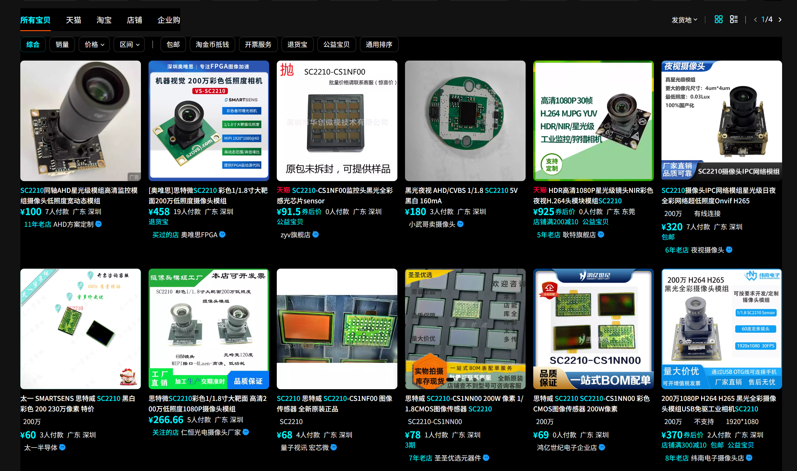Image resolution: width=797 pixels, height=471 pixels.
Task: Select 所有宝贝 tab
Action: (35, 20)
